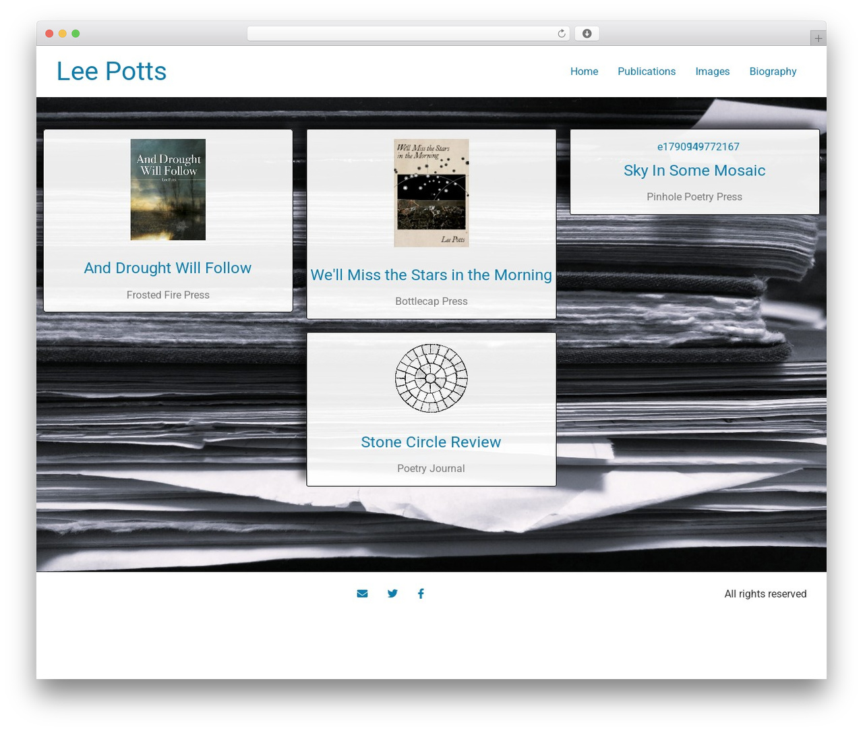Click the All rights reserved footer text
863x731 pixels.
pos(765,594)
